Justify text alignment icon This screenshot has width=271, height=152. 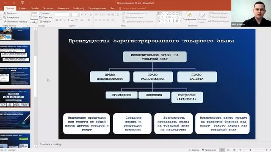pyautogui.click(x=108, y=20)
